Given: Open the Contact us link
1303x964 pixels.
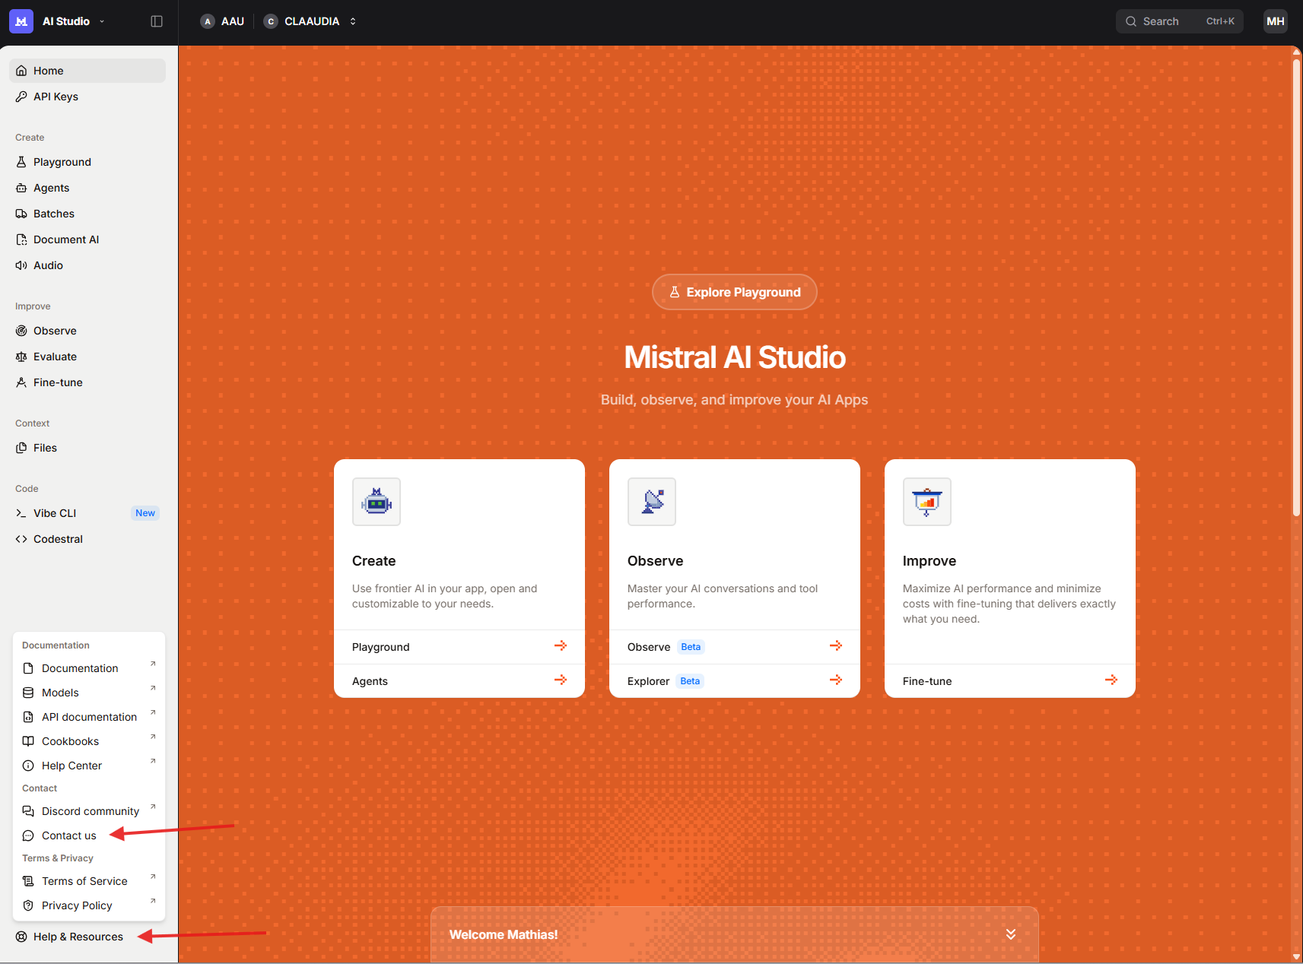Looking at the screenshot, I should tap(68, 835).
